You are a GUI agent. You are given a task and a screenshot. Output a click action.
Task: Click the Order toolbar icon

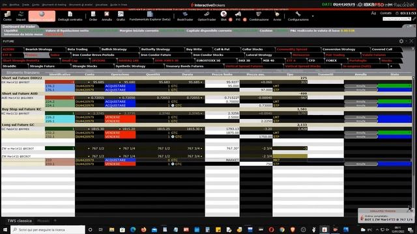click(x=93, y=16)
